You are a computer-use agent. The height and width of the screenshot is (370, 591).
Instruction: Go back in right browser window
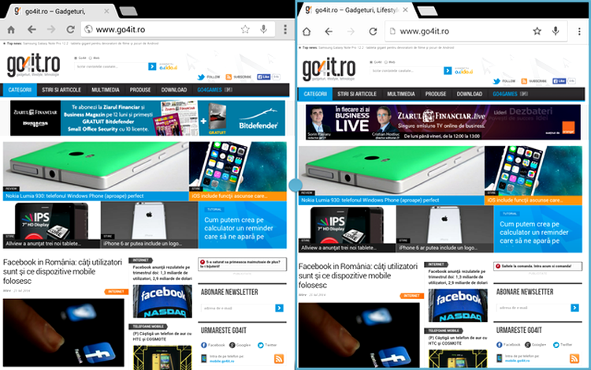coord(329,32)
